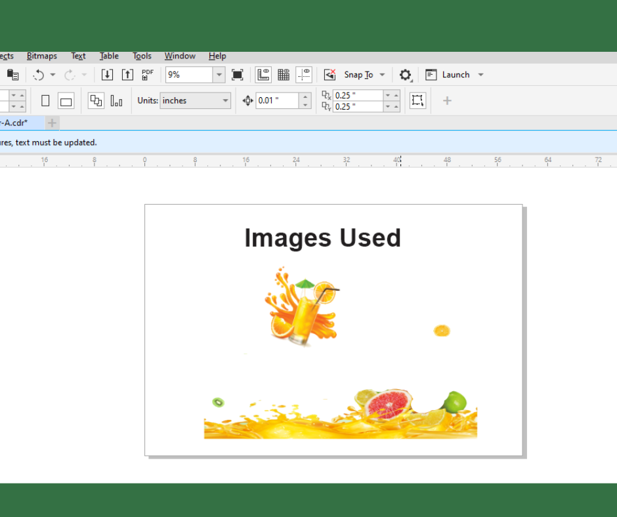Click the Full-screen preview icon

[x=238, y=75]
